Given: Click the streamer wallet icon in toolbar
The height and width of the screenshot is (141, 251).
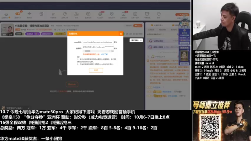Looking at the screenshot, I should (x=65, y=14).
